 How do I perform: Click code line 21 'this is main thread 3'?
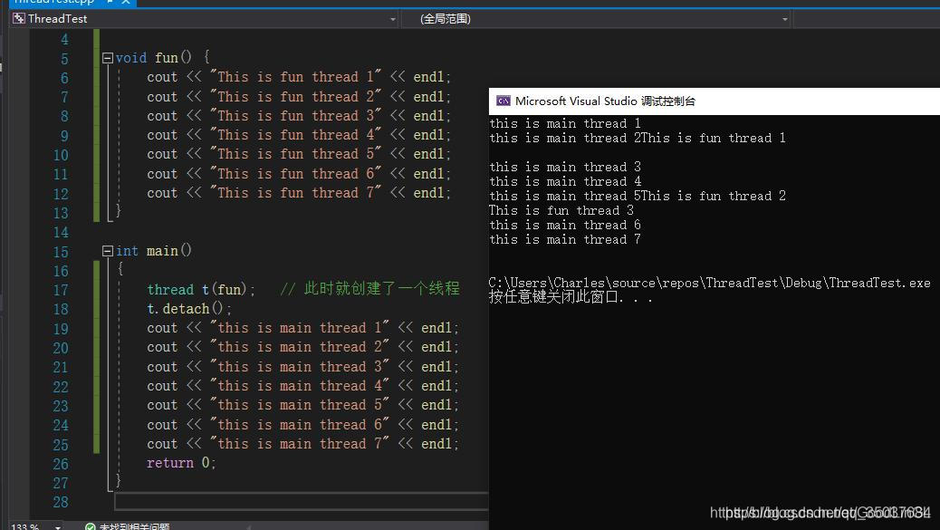click(x=302, y=367)
